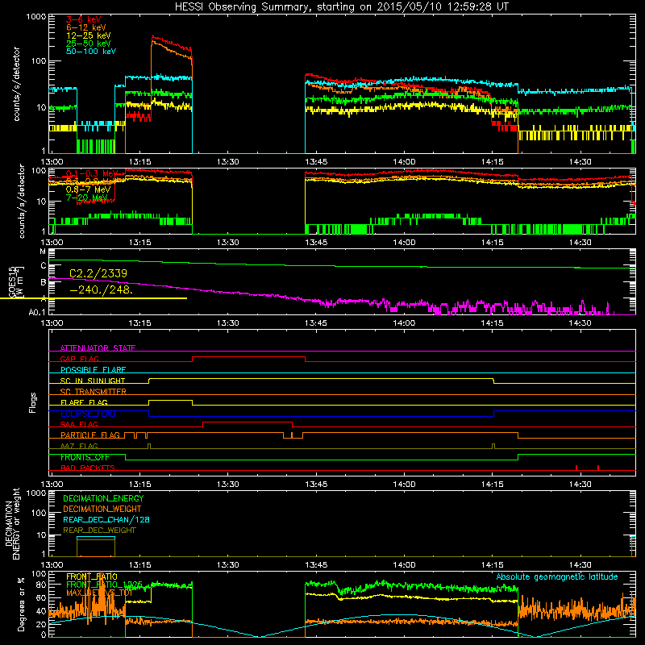Click the MAX_DET_VS_TOT legend label
Viewport: 645px width, 645px height.
click(x=99, y=593)
